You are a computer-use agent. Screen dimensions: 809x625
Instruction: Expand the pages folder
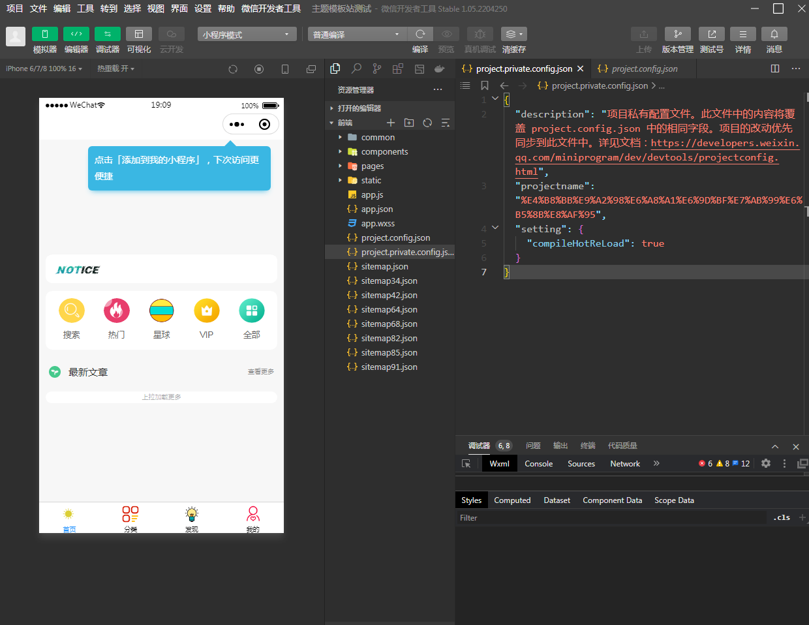pyautogui.click(x=373, y=166)
